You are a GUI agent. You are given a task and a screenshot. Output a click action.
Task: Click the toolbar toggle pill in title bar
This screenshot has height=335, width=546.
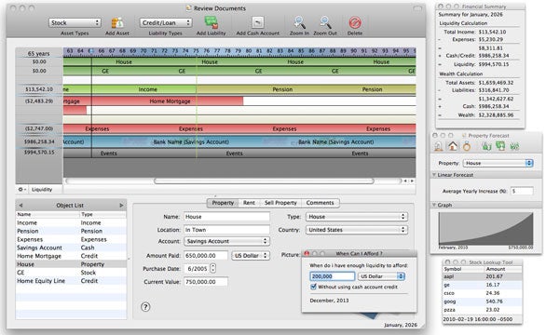417,8
